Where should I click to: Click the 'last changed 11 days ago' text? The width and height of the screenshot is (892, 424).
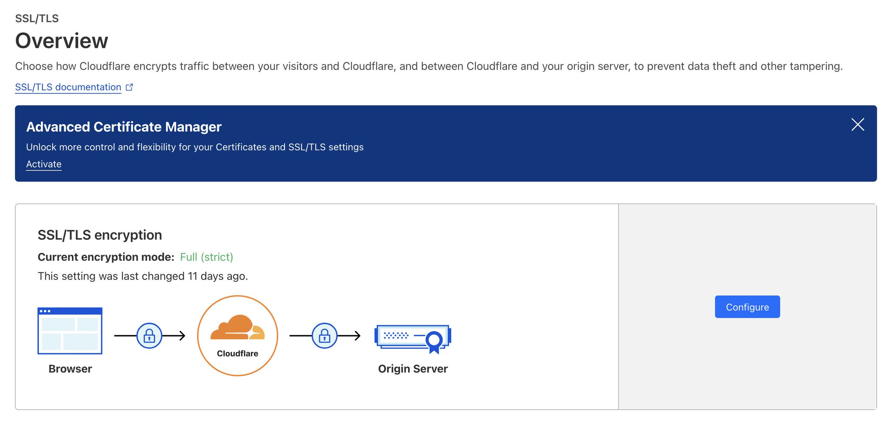pos(142,276)
